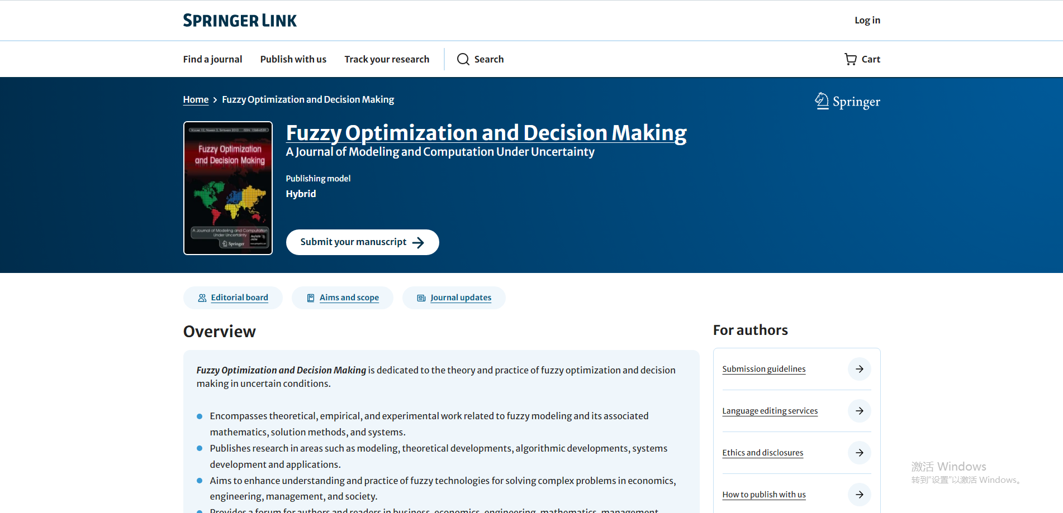Open the Journal updates link

pos(461,298)
